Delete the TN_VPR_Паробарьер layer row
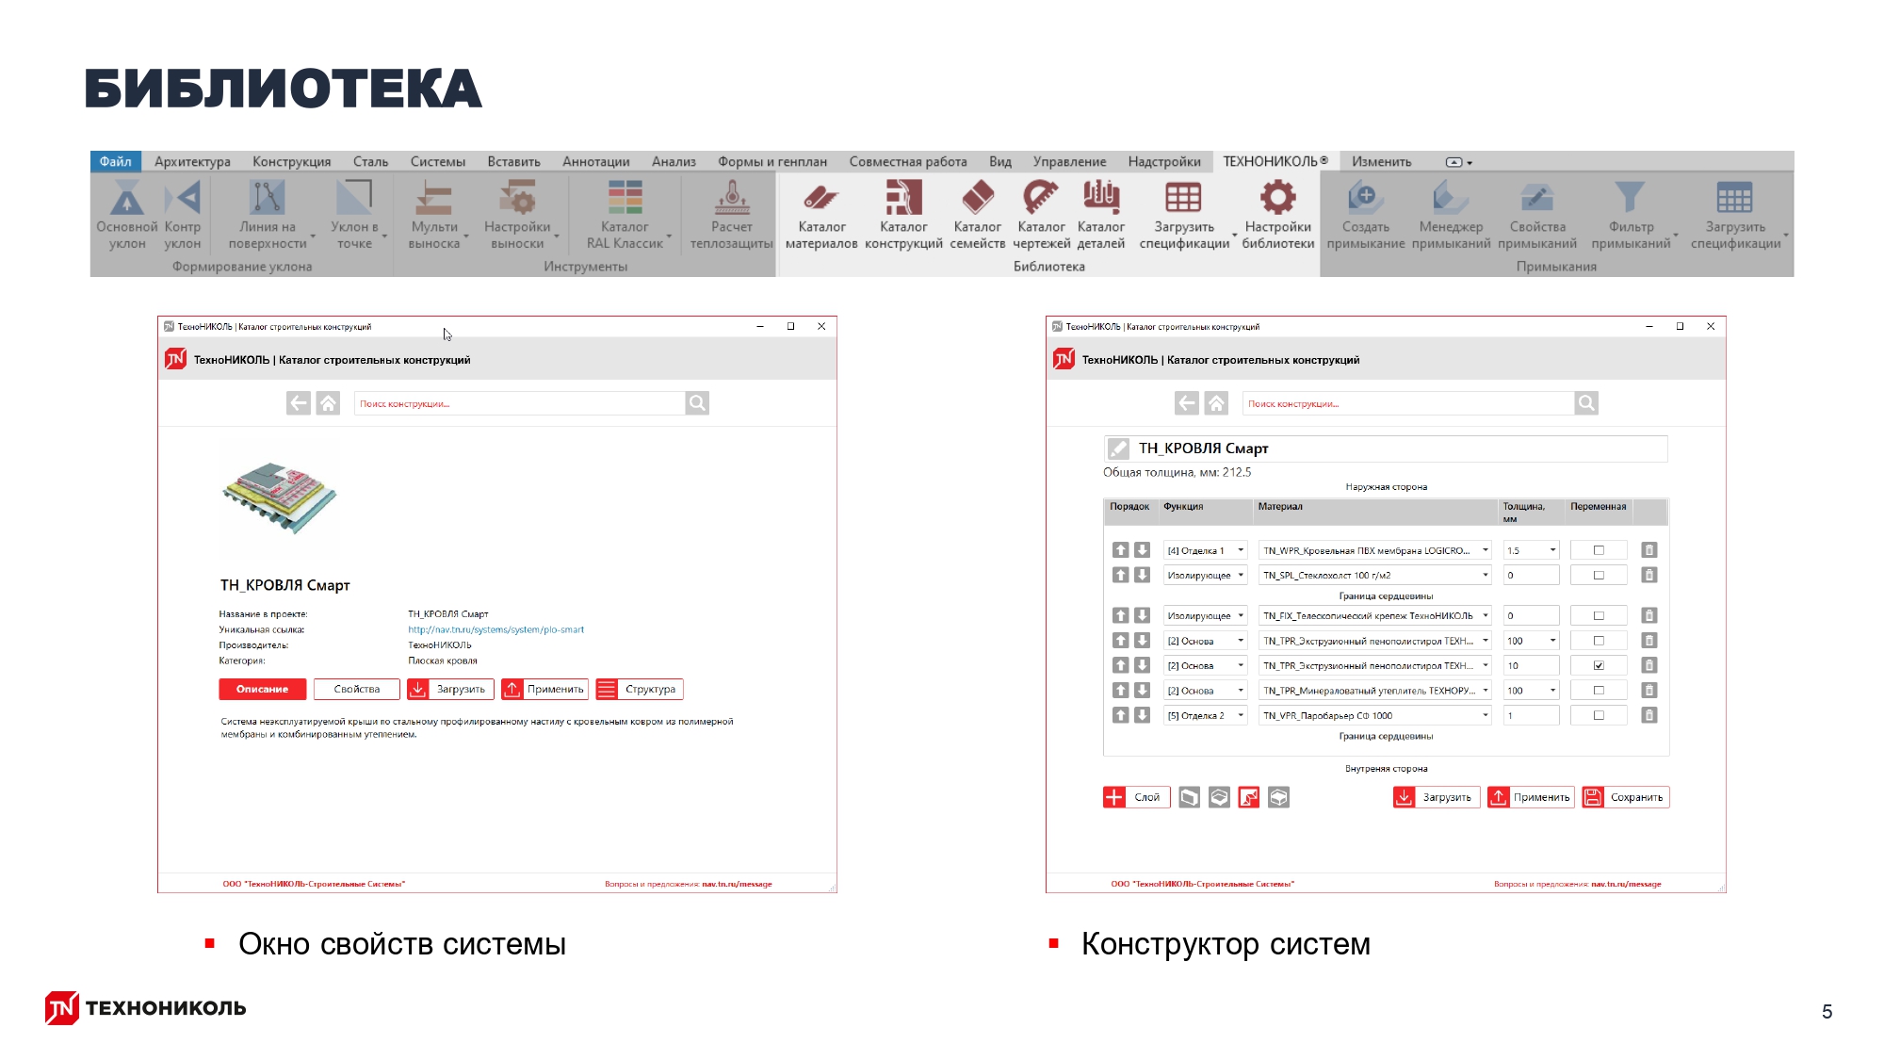The width and height of the screenshot is (1884, 1060). tap(1648, 715)
